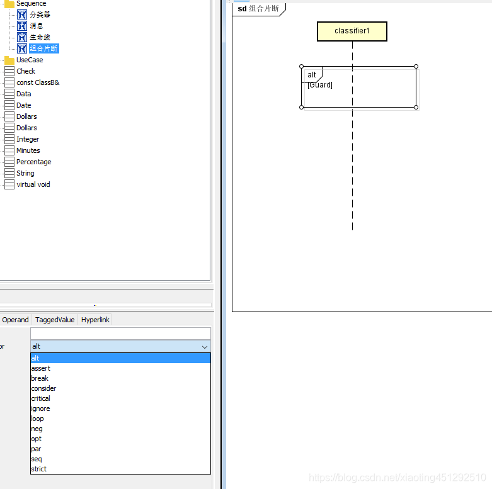Click the virtual void class icon
Viewport: 492px width, 489px height.
(9, 184)
